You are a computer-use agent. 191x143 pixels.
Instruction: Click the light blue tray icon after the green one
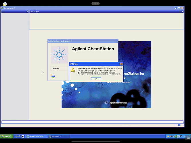coord(178,136)
